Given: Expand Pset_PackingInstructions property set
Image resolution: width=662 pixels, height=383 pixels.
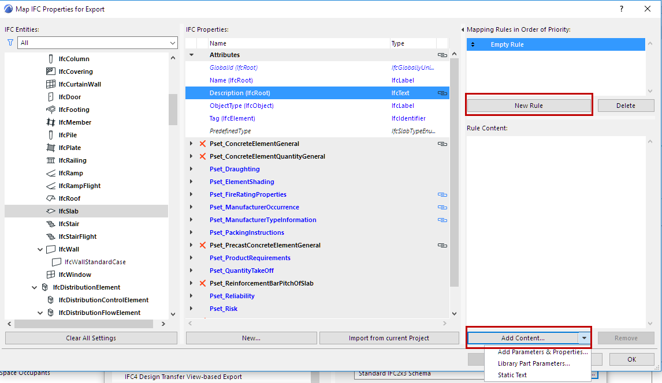Looking at the screenshot, I should point(191,232).
